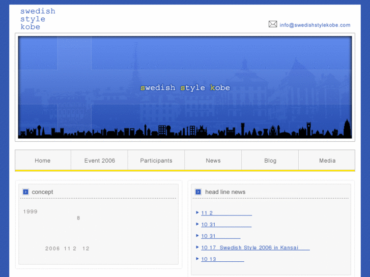Viewport: 370px width, 277px height.
Task: Click the arrow icon beside head line news
Action: 198,192
